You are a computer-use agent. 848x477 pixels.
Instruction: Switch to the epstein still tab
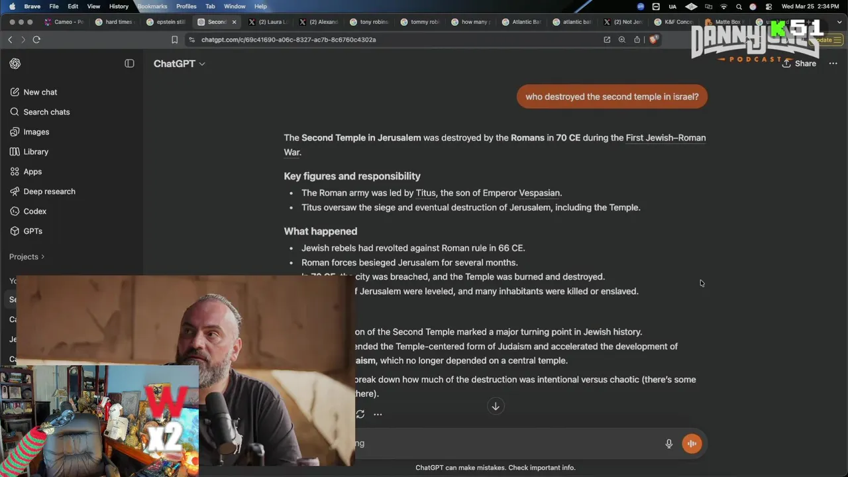166,22
